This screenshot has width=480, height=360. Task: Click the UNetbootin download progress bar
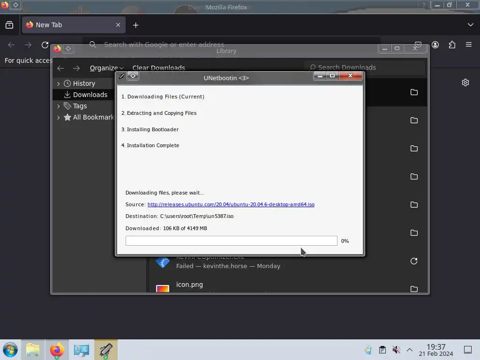231,240
